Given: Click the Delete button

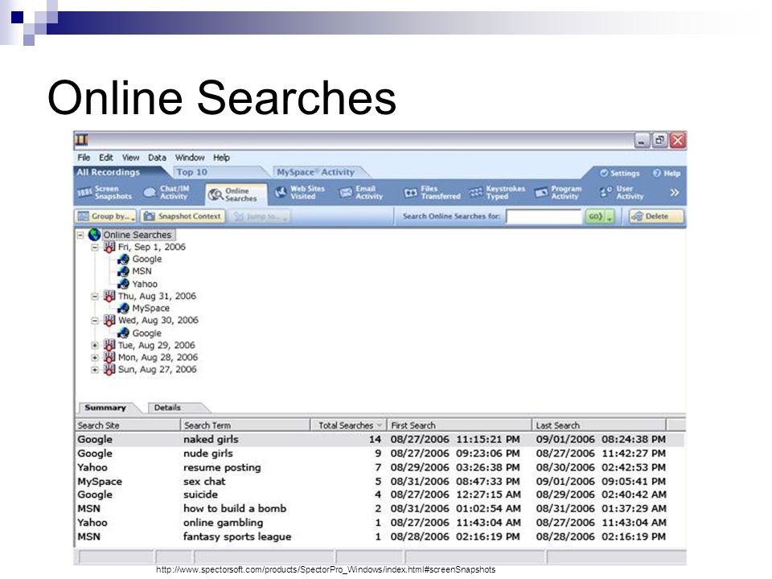Looking at the screenshot, I should (x=656, y=216).
